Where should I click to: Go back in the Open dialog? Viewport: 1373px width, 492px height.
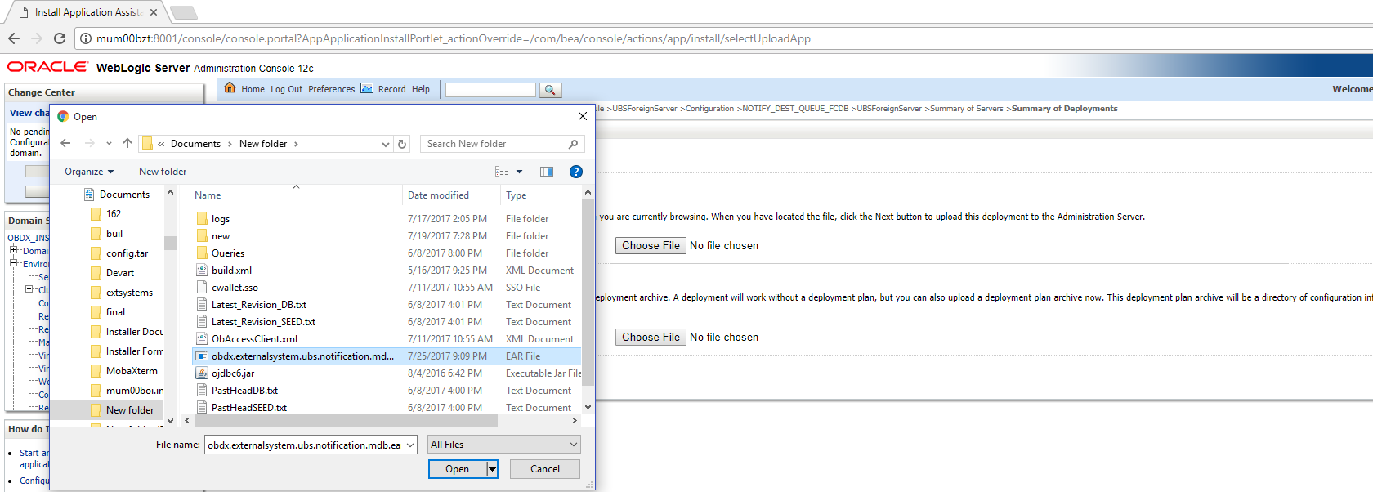pyautogui.click(x=66, y=144)
